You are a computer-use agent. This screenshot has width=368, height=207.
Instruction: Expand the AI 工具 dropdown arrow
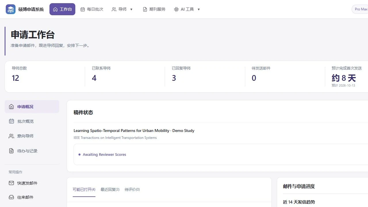(x=199, y=9)
